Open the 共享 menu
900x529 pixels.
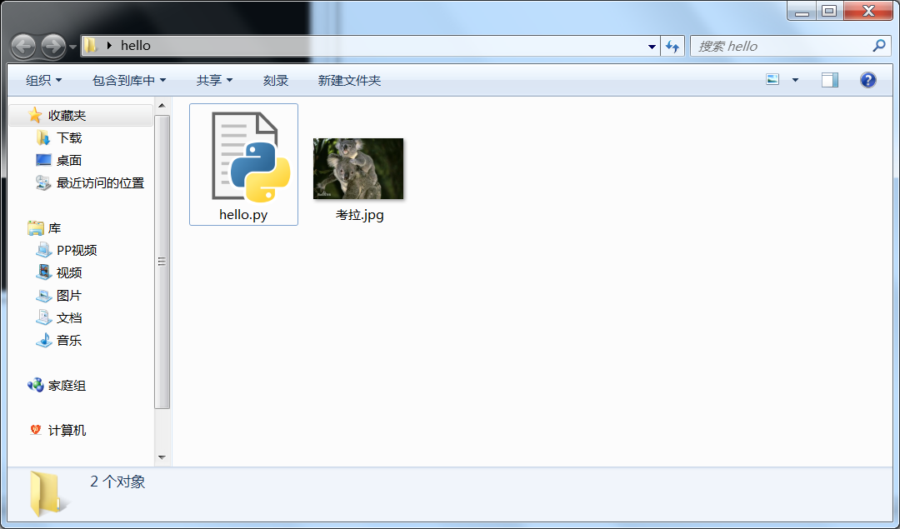(x=214, y=80)
